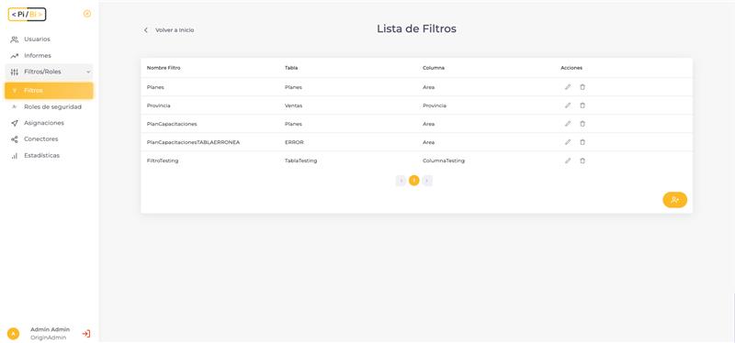Viewport: 735px width, 343px height.
Task: Click the back arrow beside Volver a Inicio
Action: 146,30
